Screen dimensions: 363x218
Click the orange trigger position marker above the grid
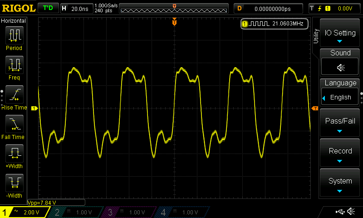tap(174, 22)
